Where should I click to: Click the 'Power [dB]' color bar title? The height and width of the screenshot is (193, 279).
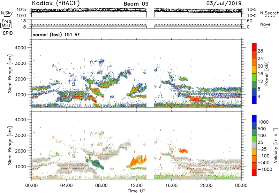click(x=266, y=74)
